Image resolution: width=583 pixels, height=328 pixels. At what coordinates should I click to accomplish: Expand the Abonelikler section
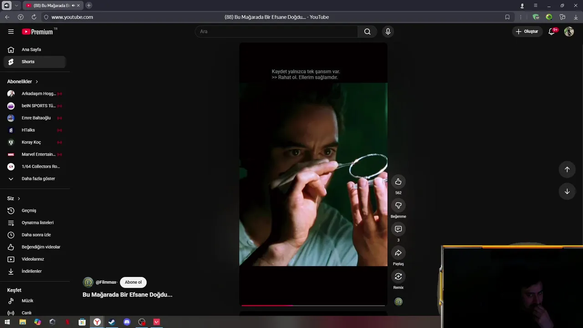click(23, 82)
